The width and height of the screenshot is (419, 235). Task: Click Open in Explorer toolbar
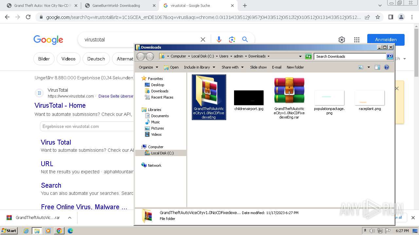point(171,67)
